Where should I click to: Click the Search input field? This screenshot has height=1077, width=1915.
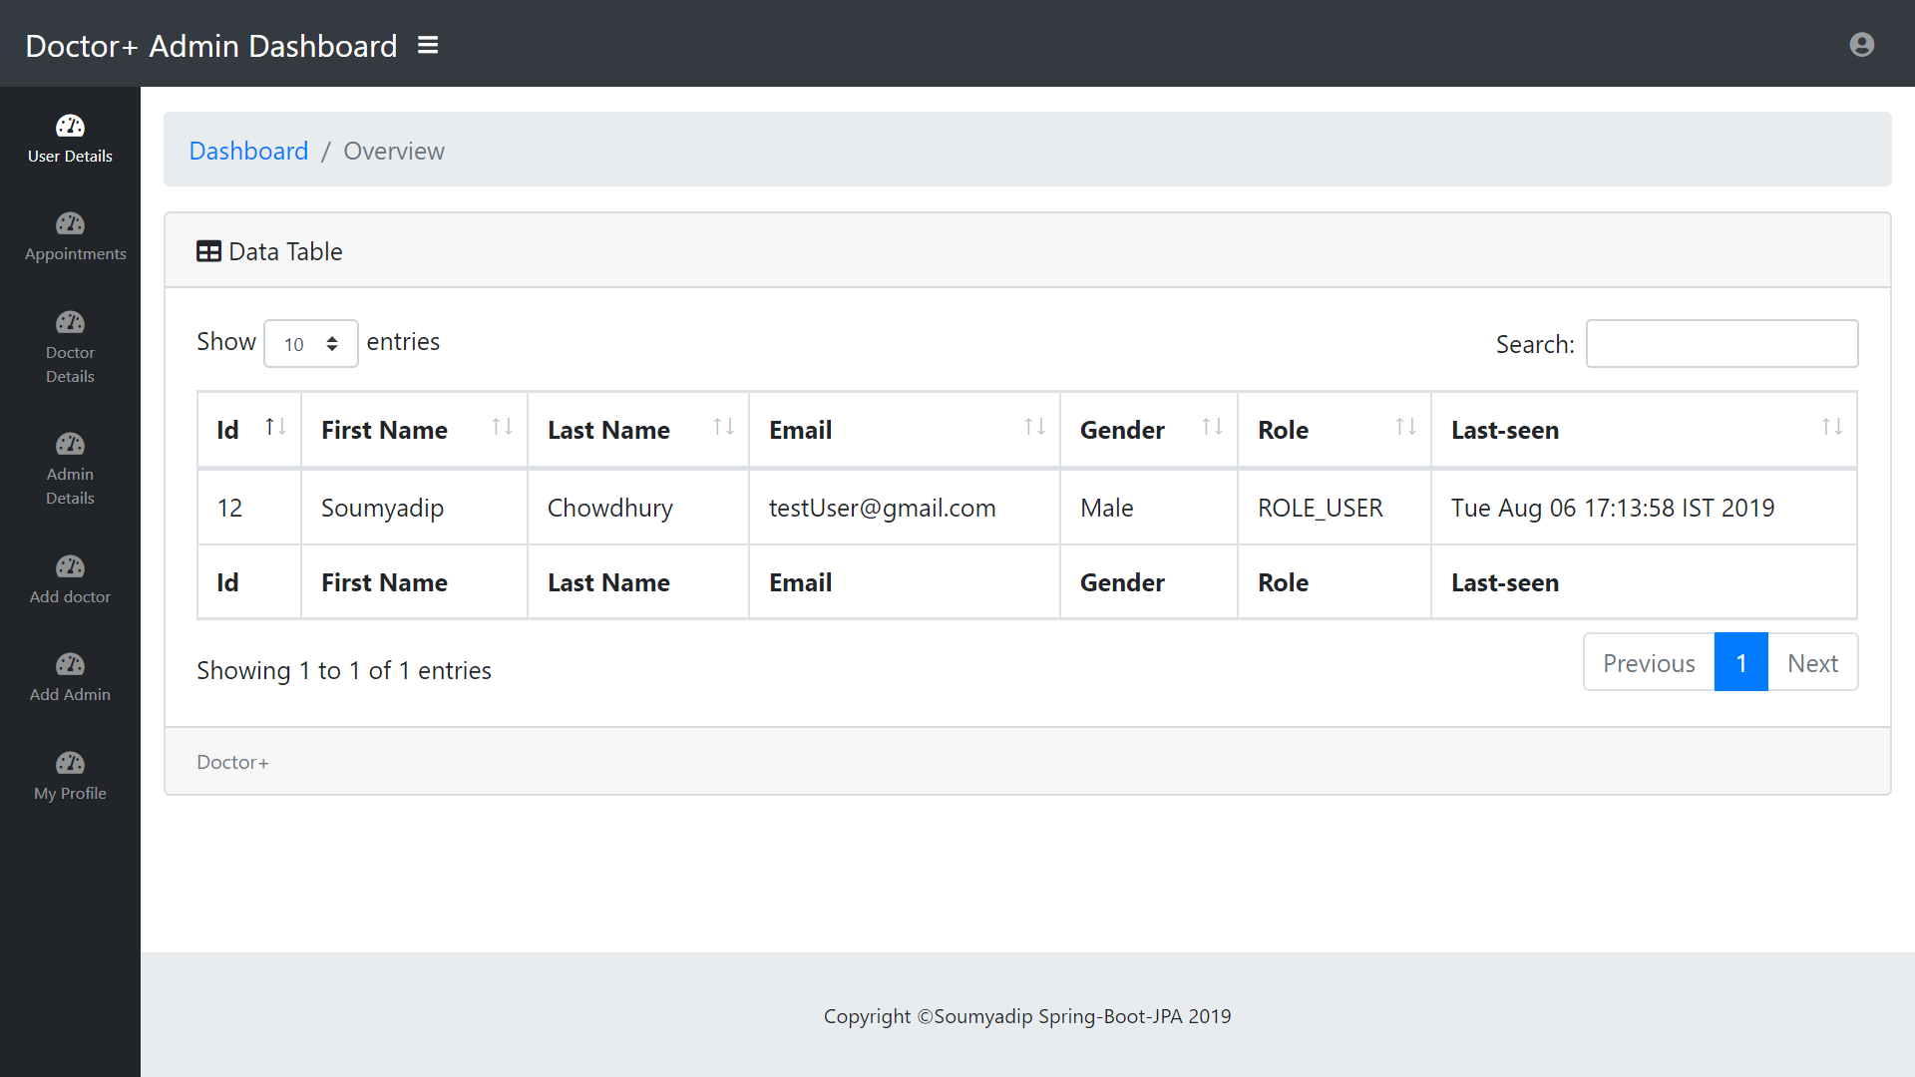[x=1722, y=344]
